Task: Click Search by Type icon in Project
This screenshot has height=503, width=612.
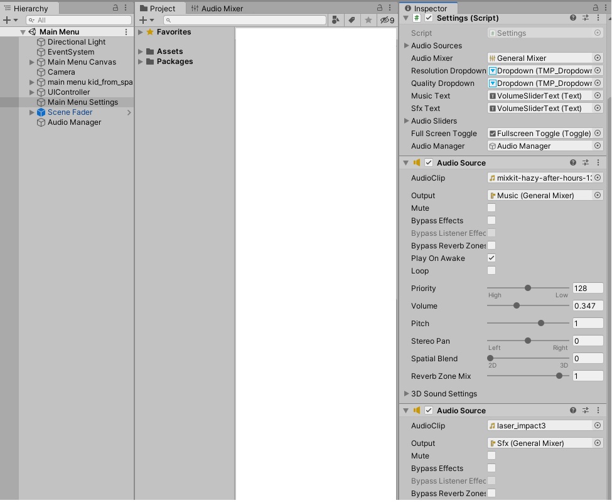Action: point(335,20)
